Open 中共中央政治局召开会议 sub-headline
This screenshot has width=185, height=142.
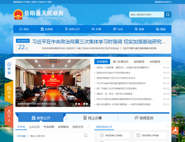click(x=81, y=48)
